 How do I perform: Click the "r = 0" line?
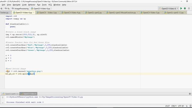click(8, 55)
